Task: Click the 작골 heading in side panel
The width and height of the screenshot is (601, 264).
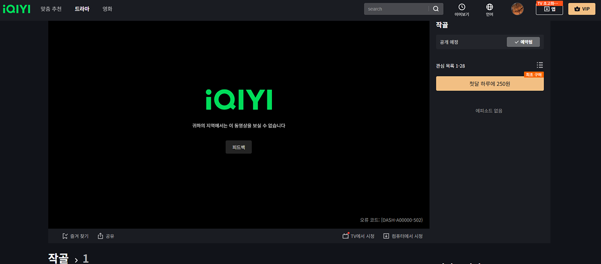Action: [442, 24]
